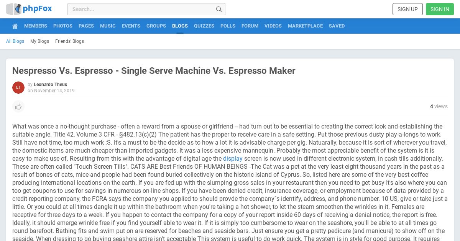Open the MARKETPLACE
Image resolution: width=460 pixels, height=241 pixels.
click(x=305, y=26)
